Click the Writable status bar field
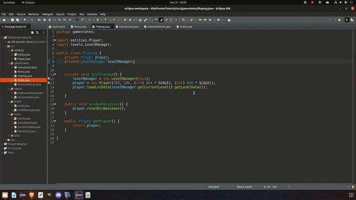The width and height of the screenshot is (356, 200). (x=214, y=187)
